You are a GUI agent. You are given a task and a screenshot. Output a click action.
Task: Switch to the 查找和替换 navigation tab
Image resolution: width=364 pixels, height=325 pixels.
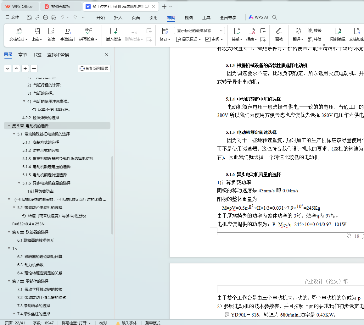(x=58, y=55)
